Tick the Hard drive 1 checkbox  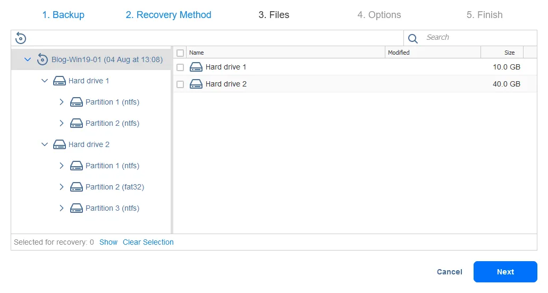(x=180, y=67)
